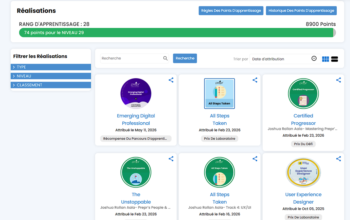Open The Unstoppable title link

136,198
